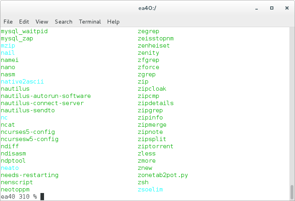Open the Help menu

point(113,22)
